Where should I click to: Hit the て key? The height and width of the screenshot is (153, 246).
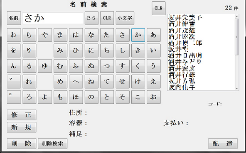[x=107, y=81]
